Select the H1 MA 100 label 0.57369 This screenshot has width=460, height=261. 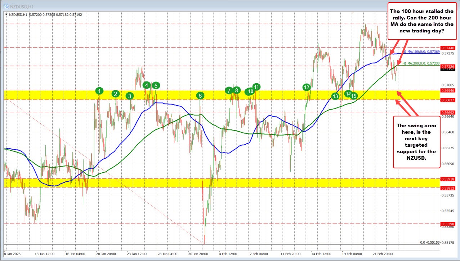tap(421, 52)
